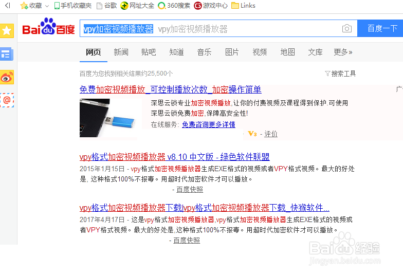The image size is (403, 275).
Task: Switch to the 新闻 tab
Action: 121,52
